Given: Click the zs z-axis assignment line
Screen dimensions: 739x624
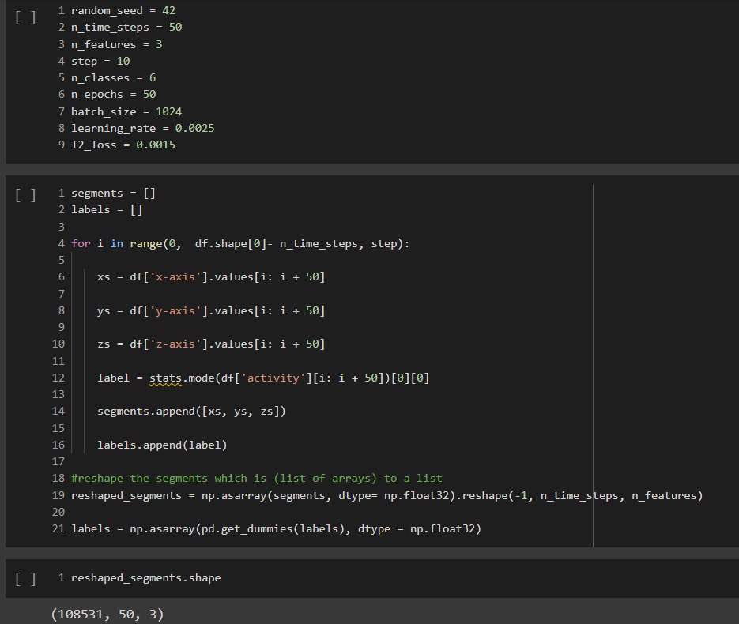Looking at the screenshot, I should click(211, 344).
